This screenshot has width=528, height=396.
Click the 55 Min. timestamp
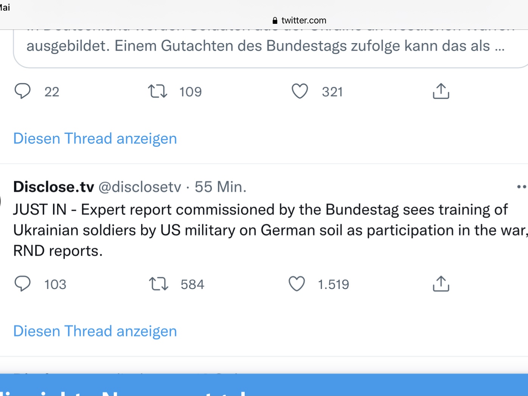tap(220, 187)
